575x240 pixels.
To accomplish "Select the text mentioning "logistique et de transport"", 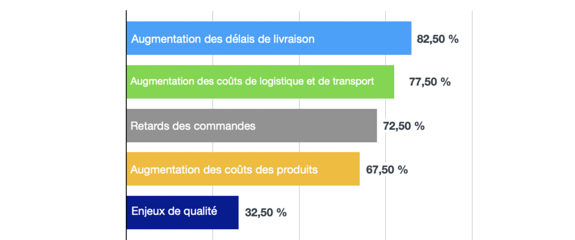I will click(252, 82).
